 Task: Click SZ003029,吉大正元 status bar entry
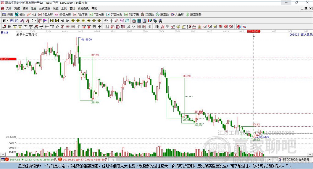coord(294,160)
